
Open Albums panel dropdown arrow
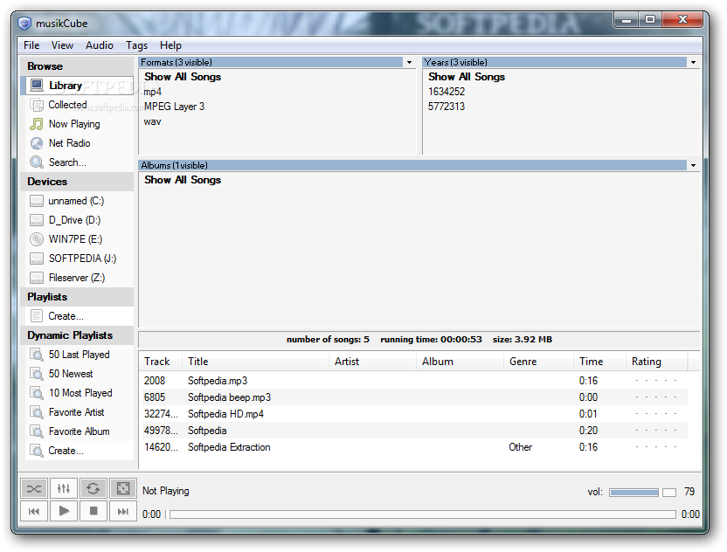(693, 165)
